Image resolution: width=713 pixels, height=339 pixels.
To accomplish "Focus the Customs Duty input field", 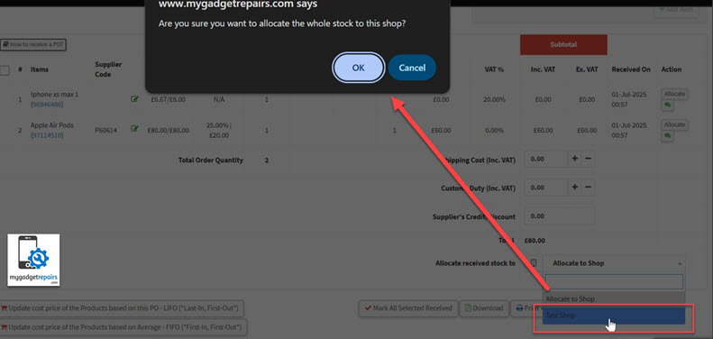I will tap(546, 187).
